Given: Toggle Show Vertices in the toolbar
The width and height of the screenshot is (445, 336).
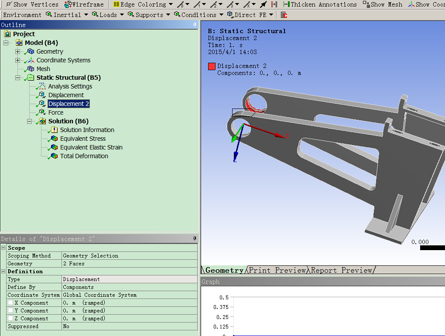Looking at the screenshot, I should [x=32, y=4].
